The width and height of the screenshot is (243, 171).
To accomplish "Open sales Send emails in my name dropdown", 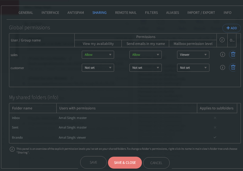I will [145, 55].
